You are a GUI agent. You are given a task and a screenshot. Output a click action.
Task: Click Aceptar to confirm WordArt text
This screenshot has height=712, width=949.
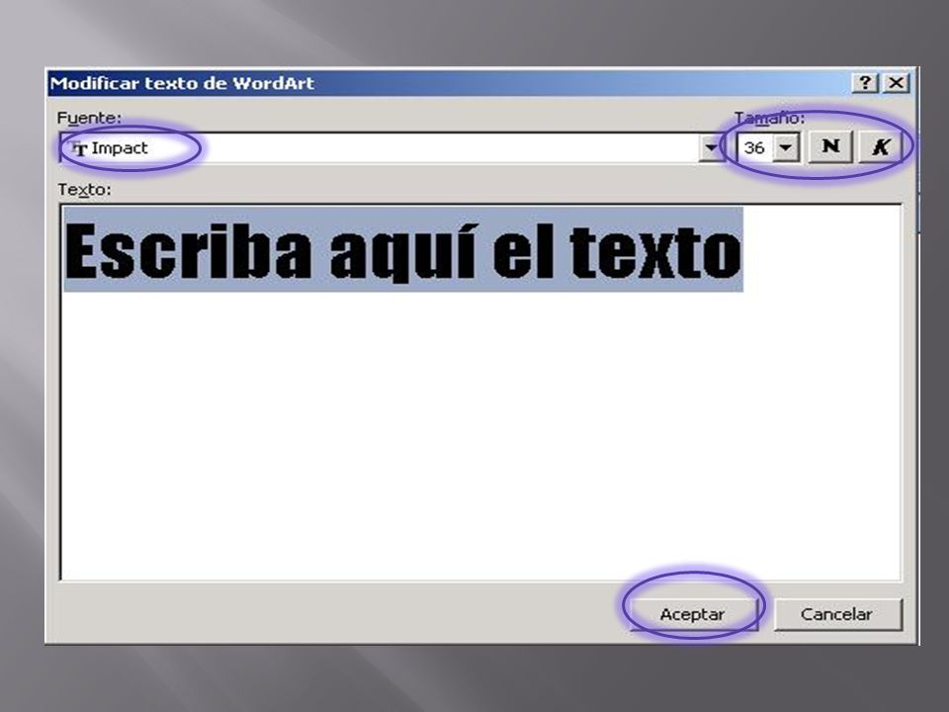click(x=692, y=614)
